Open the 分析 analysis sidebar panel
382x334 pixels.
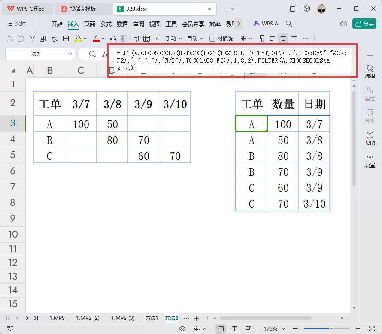pyautogui.click(x=370, y=116)
